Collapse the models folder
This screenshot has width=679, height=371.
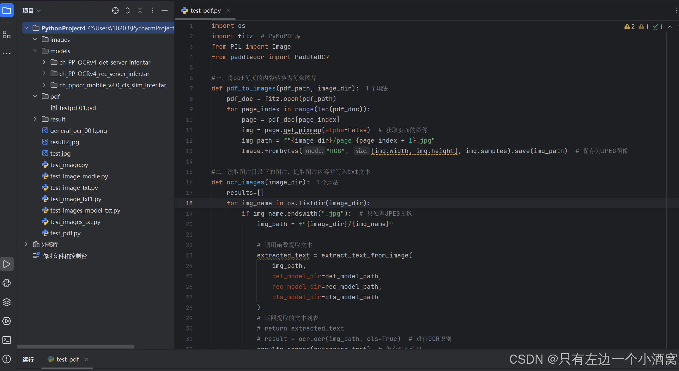point(35,51)
